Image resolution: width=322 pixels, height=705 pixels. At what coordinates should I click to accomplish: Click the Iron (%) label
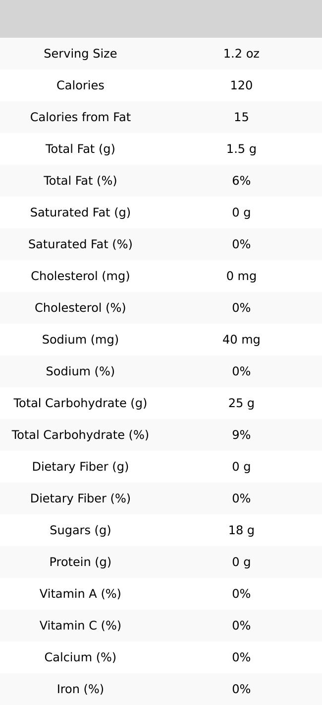[80, 689]
